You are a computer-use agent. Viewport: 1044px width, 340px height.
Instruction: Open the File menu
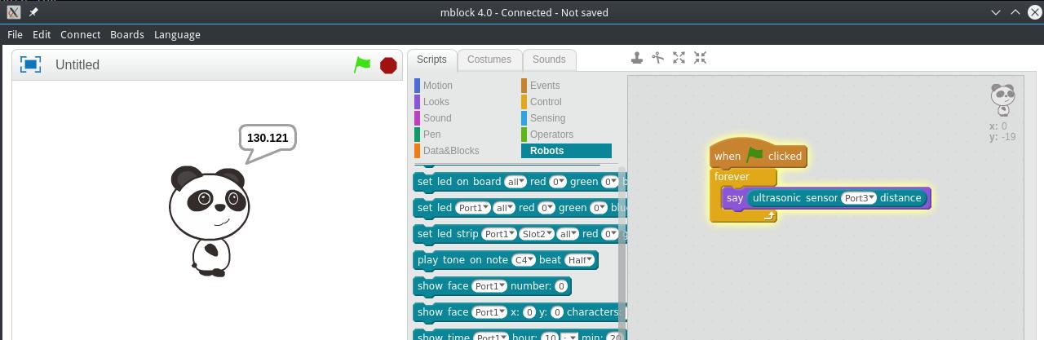pos(15,34)
